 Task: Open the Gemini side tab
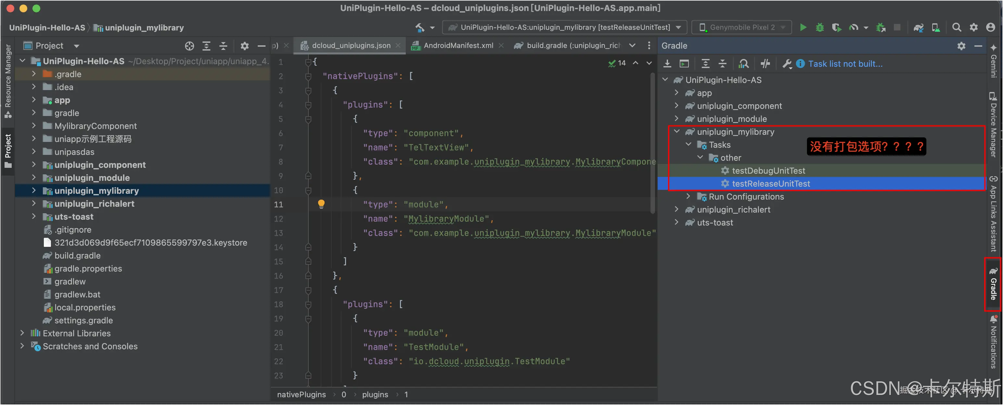point(993,60)
